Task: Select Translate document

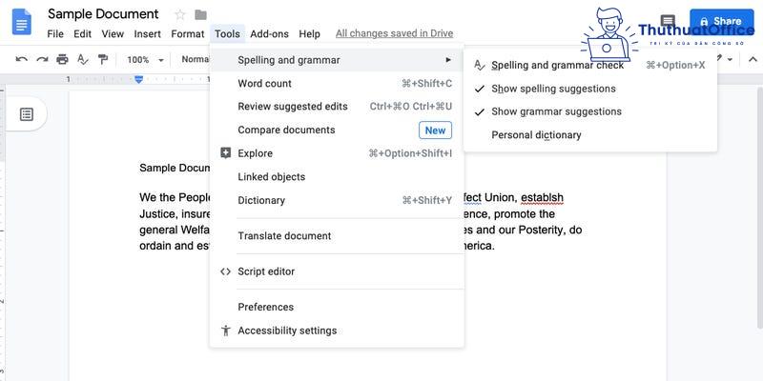Action: 337,235
